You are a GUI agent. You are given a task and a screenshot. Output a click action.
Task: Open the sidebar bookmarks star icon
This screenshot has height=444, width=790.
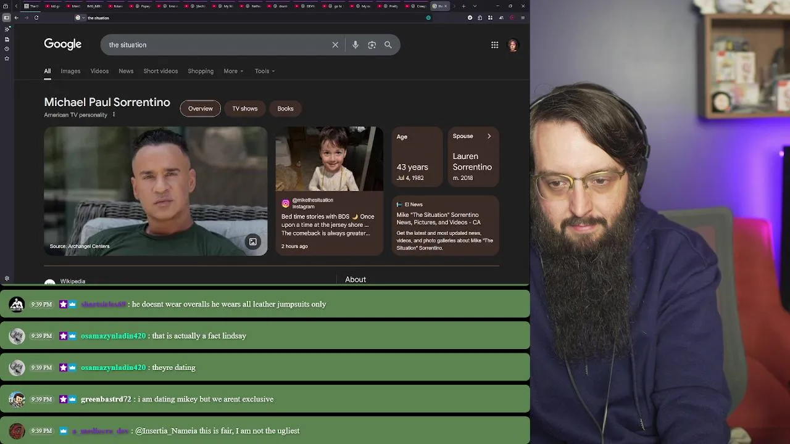point(7,59)
